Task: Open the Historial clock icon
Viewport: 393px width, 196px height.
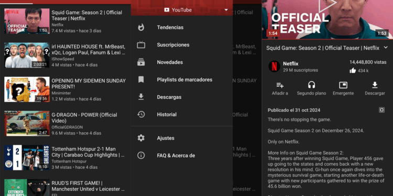Action: 141,114
